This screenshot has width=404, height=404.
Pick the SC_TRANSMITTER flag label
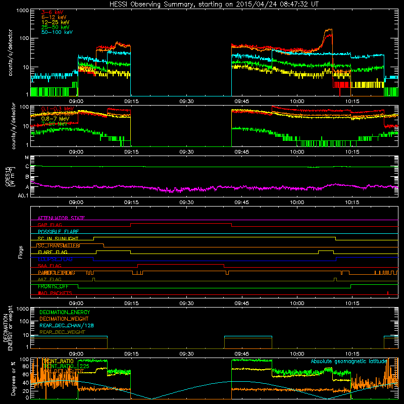pyautogui.click(x=58, y=245)
